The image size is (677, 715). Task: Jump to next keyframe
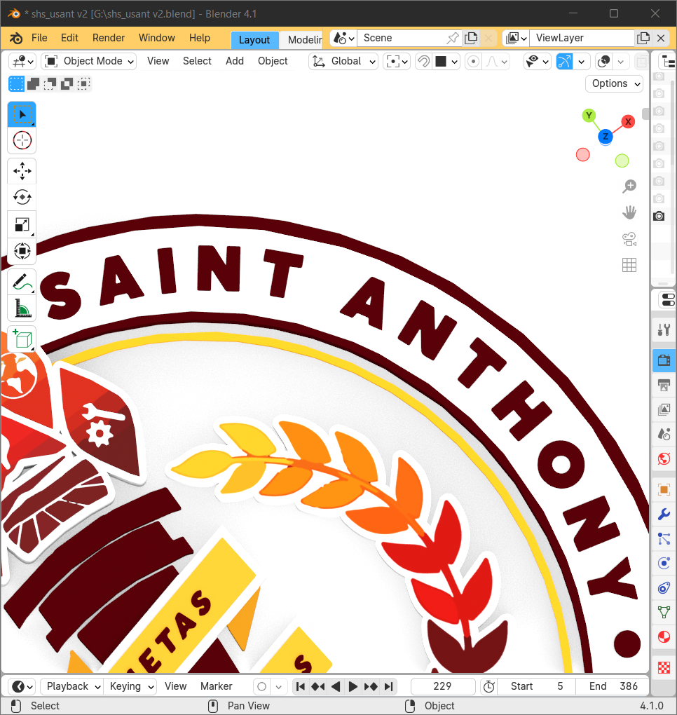pos(371,686)
